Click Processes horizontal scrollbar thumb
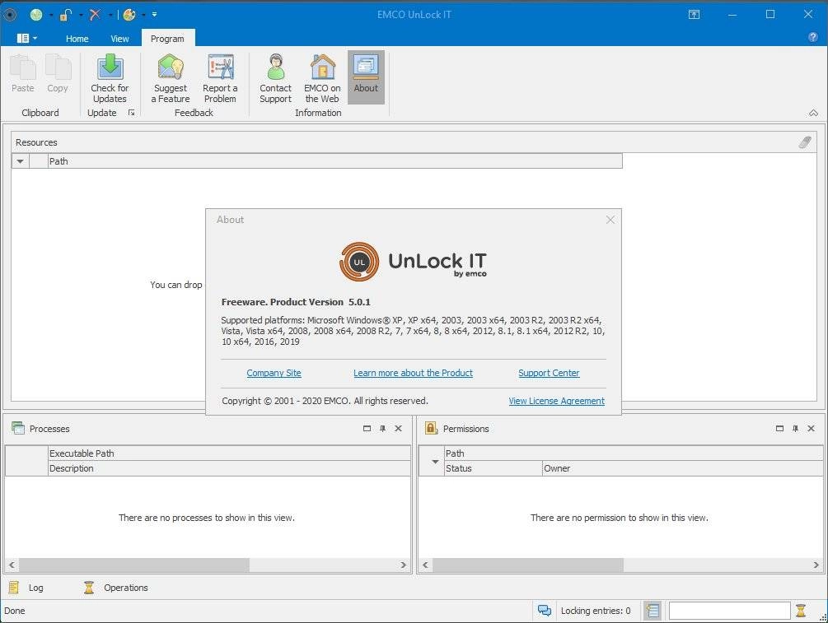 tap(134, 565)
